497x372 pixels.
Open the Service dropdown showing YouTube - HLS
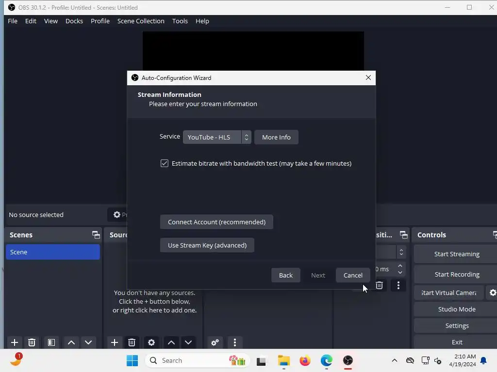click(x=217, y=137)
